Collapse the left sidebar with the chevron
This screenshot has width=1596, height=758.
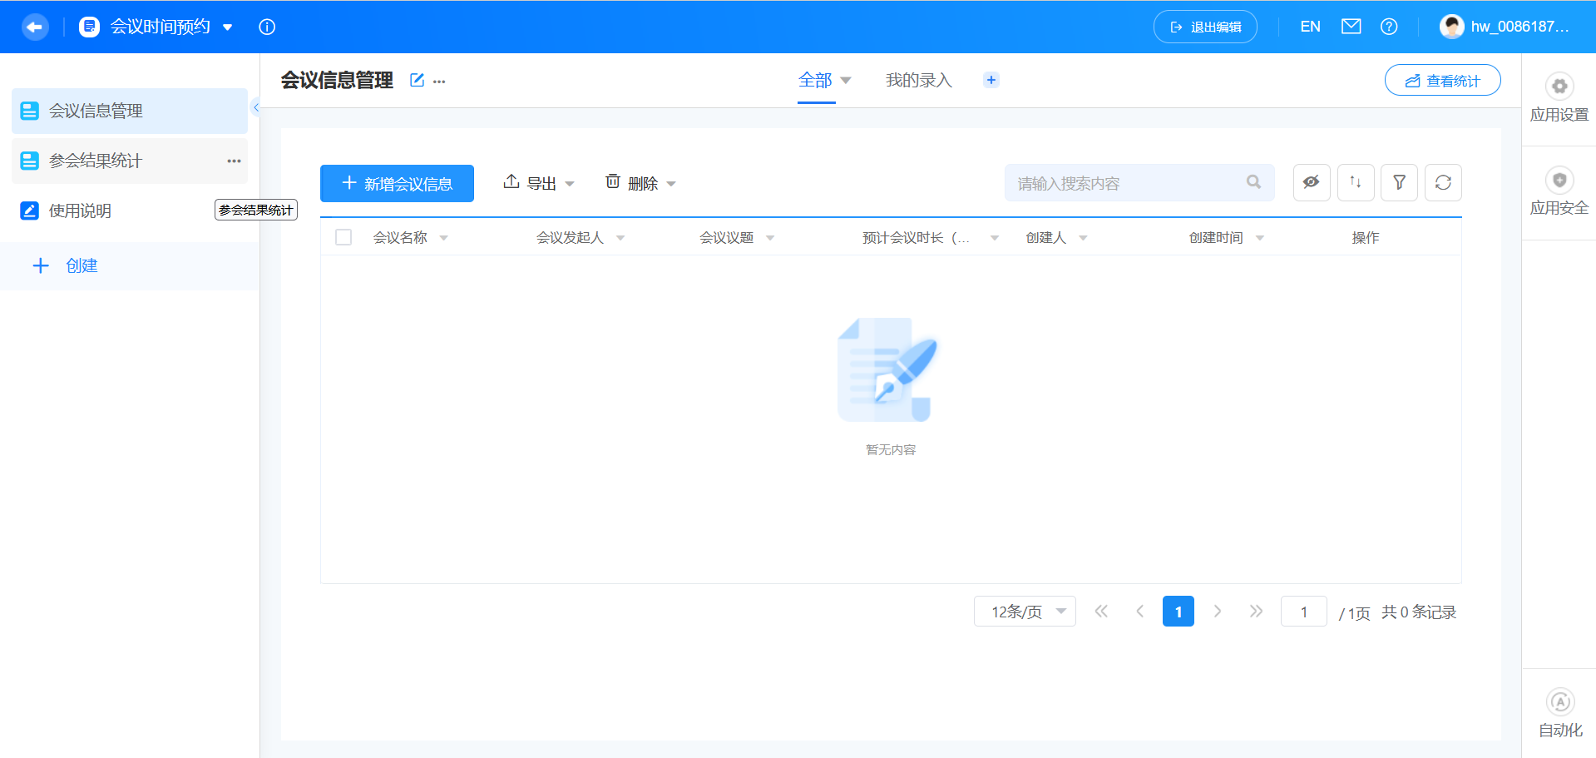pos(257,107)
